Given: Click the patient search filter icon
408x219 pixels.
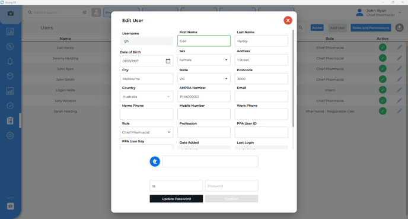Looking at the screenshot, I should [x=85, y=12].
